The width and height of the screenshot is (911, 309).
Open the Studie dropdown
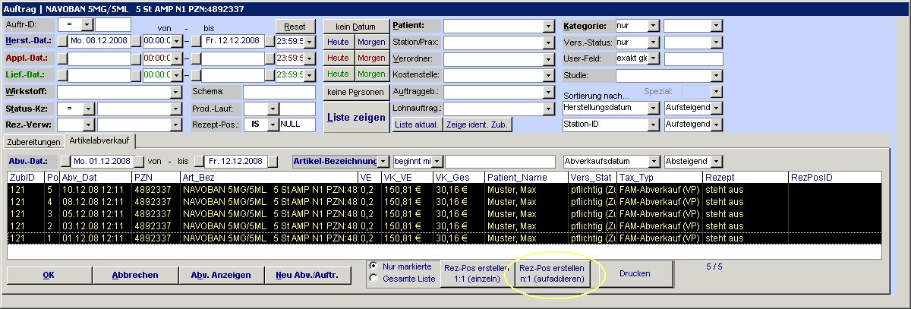pos(717,76)
